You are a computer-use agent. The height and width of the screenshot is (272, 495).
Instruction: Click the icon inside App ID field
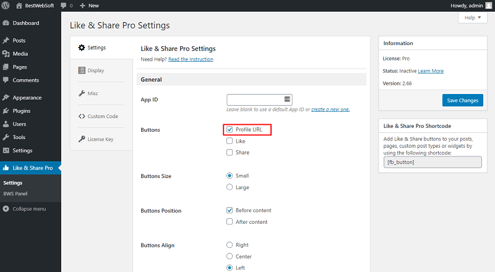287,99
